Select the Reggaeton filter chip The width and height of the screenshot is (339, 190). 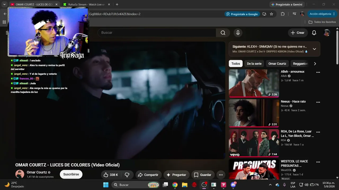click(x=300, y=64)
